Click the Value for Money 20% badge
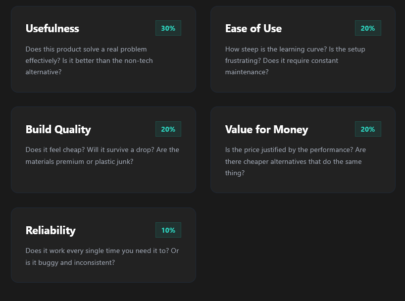This screenshot has width=405, height=301. pyautogui.click(x=367, y=129)
